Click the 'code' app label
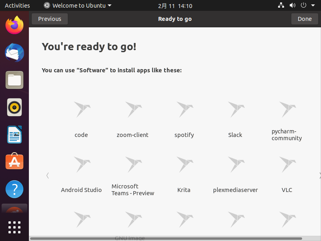 (x=81, y=135)
